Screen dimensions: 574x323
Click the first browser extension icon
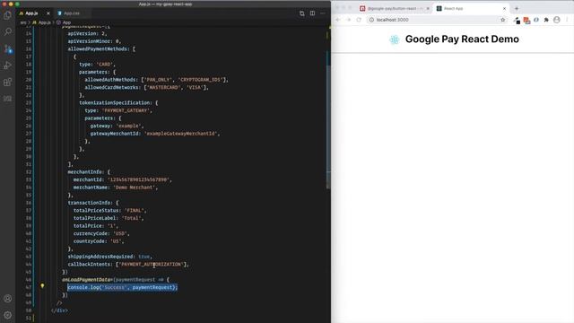point(517,20)
